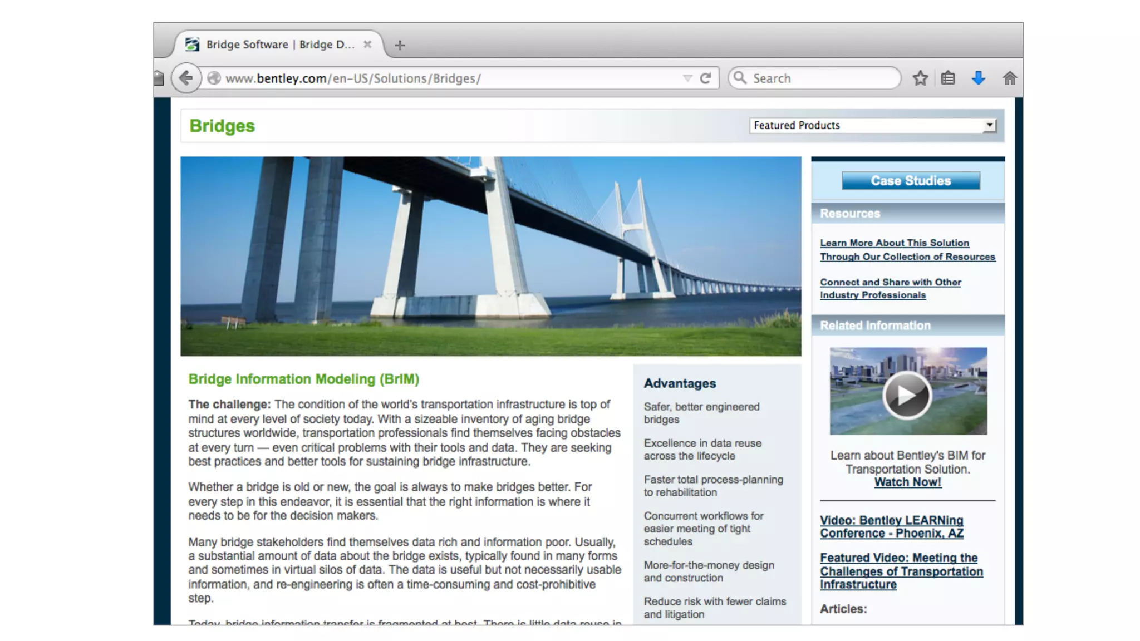The width and height of the screenshot is (1140, 641).
Task: Click the bridge hero banner image
Action: click(490, 256)
